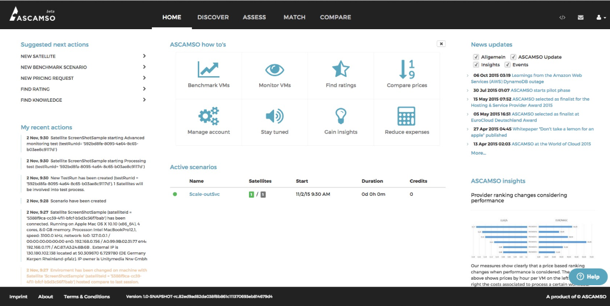Switch to the DISCOVER tab
Image resolution: width=610 pixels, height=306 pixels.
pos(213,17)
